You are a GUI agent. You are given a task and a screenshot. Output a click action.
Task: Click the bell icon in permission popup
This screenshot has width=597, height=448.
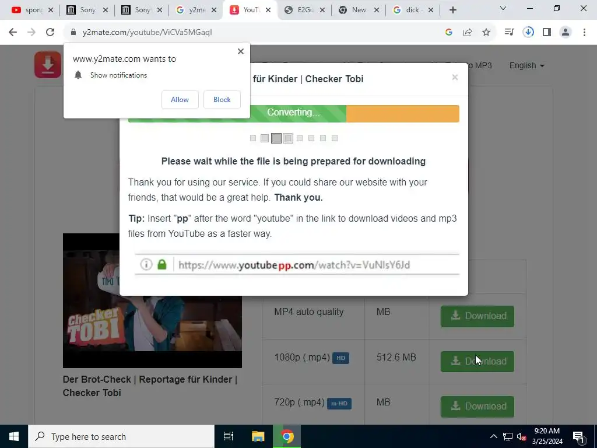78,75
